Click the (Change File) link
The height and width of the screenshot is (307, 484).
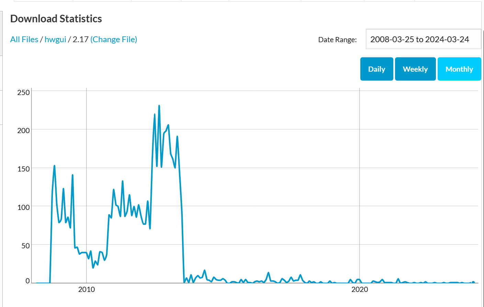[x=114, y=39]
